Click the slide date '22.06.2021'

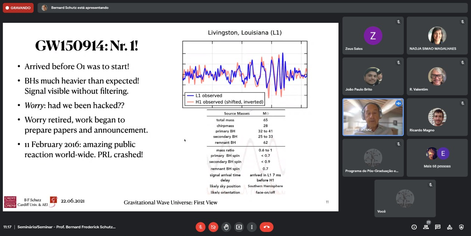(x=73, y=201)
